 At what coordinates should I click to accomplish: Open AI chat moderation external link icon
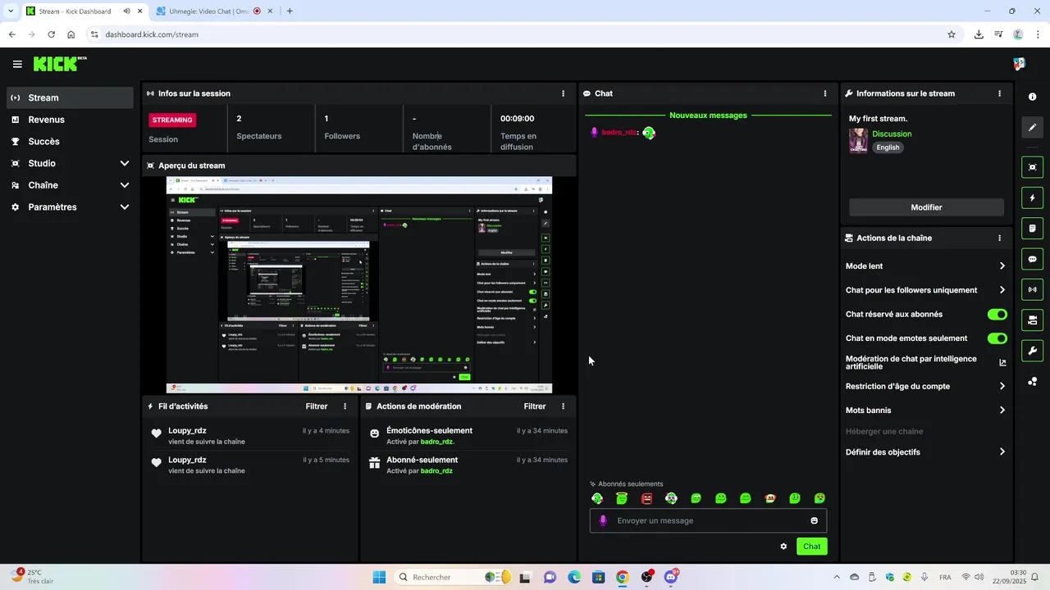[x=1002, y=362]
